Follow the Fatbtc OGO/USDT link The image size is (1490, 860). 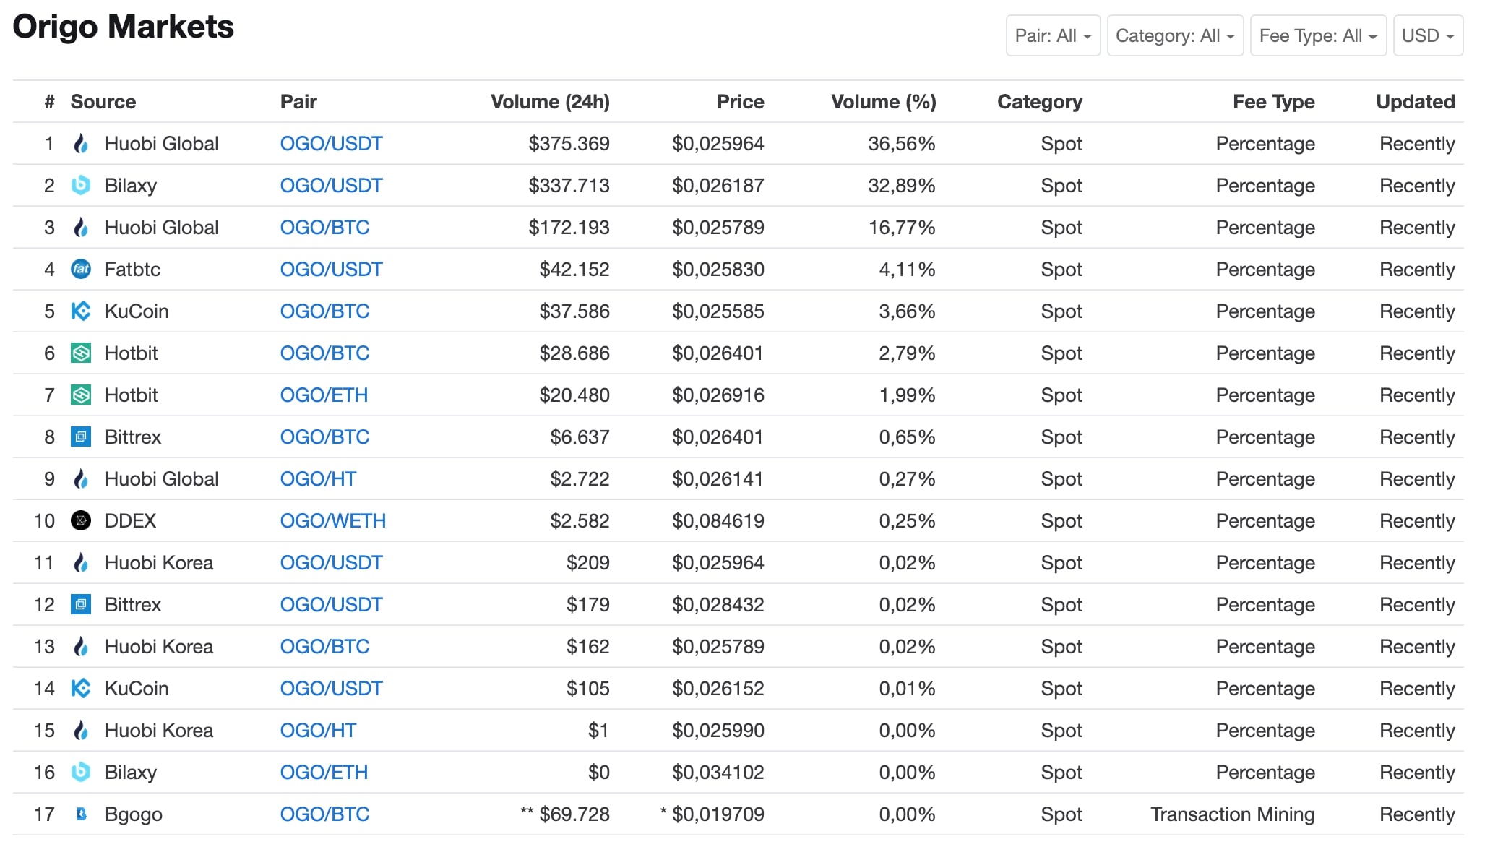pos(331,270)
